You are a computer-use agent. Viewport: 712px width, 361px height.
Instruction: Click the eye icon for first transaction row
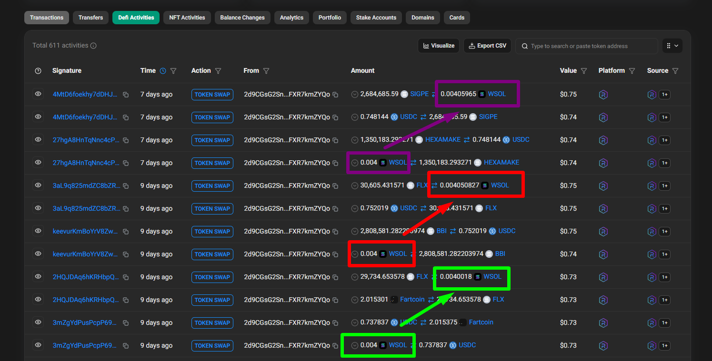coord(38,94)
